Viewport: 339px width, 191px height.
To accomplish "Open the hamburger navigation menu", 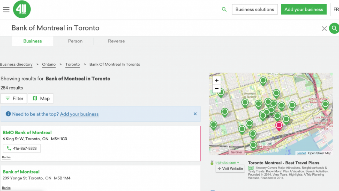I will point(6,9).
